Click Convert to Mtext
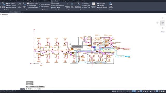Screen dimensions: 166x93 pos(32,3)
